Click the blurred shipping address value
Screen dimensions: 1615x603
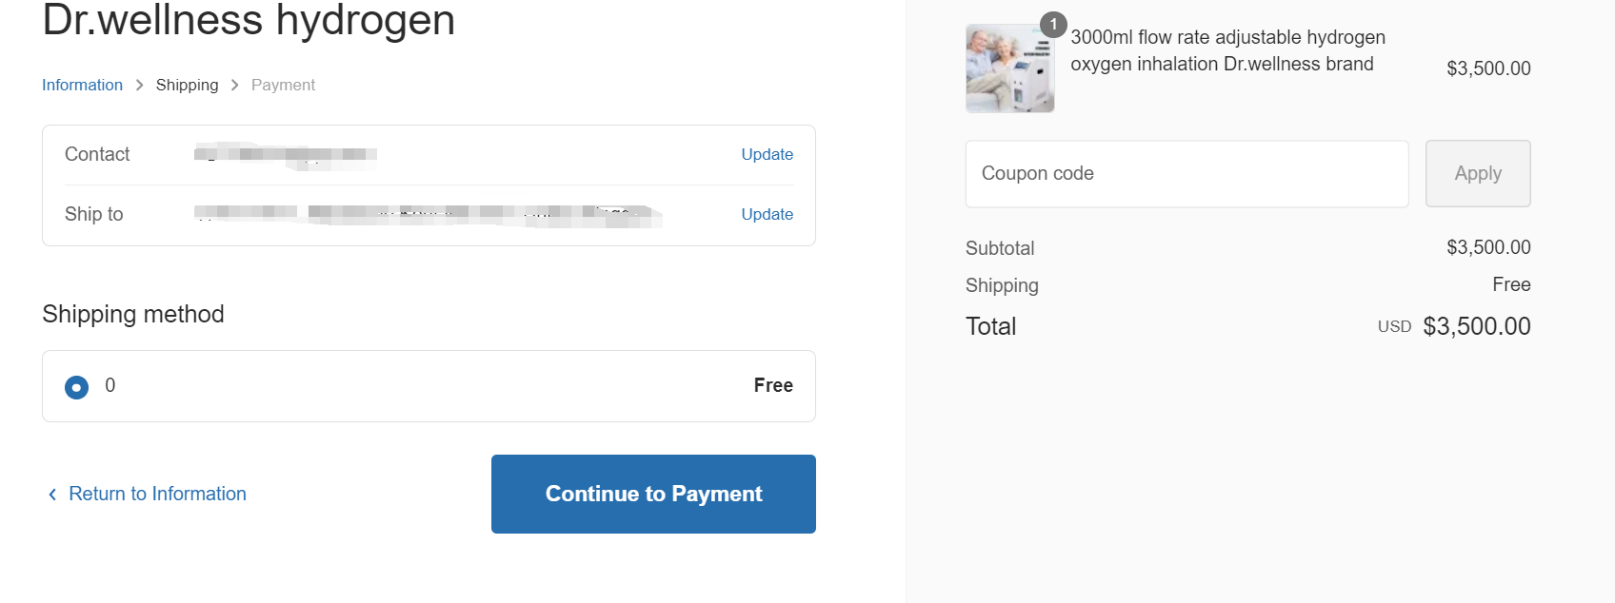pos(429,214)
